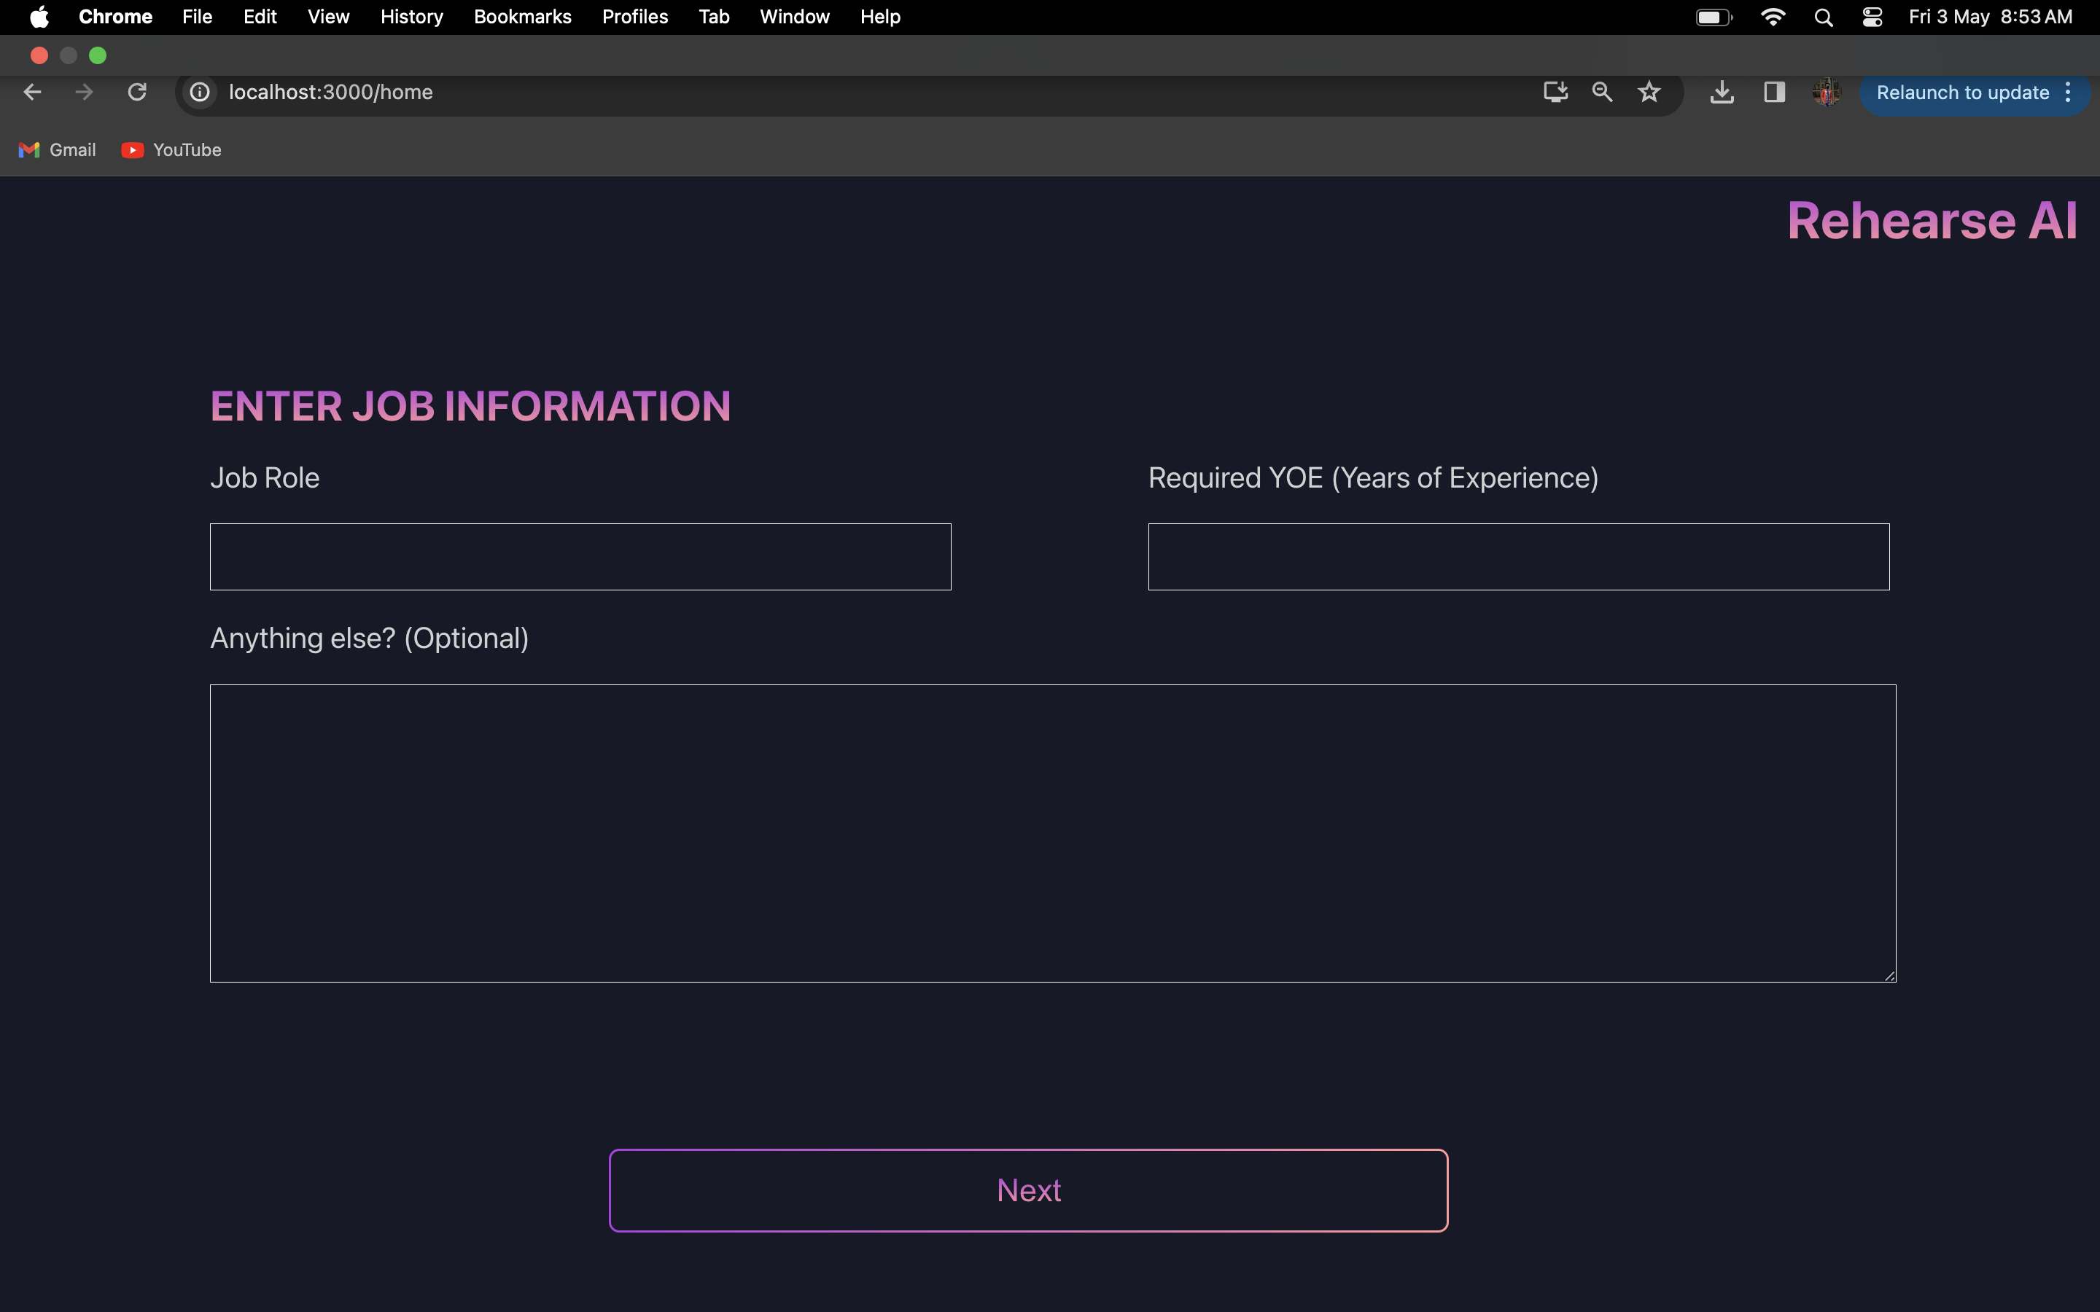2100x1312 pixels.
Task: Bookmark page with the star icon
Action: pyautogui.click(x=1649, y=92)
